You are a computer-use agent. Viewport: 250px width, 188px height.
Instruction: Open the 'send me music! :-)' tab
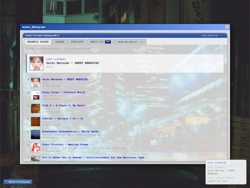(130, 42)
